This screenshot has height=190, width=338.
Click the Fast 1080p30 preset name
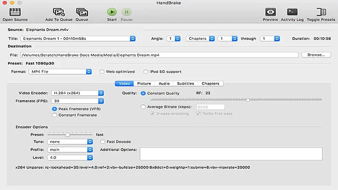click(40, 63)
